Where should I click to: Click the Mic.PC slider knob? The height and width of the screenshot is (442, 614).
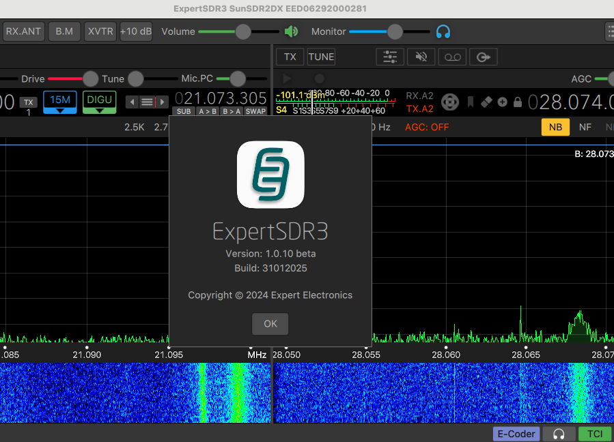pyautogui.click(x=238, y=78)
